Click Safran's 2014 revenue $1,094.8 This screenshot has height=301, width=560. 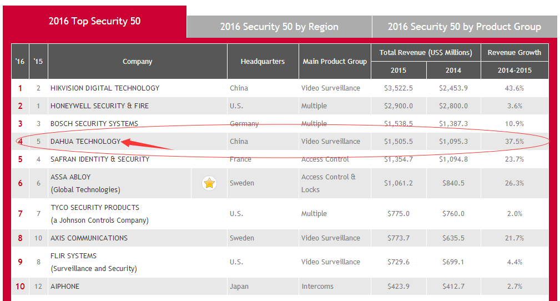coord(453,159)
